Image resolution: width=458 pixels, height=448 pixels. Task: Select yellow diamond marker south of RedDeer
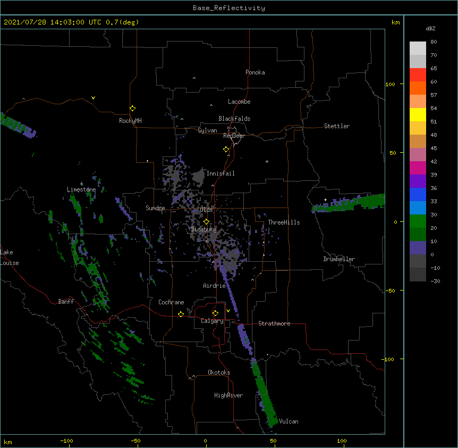tap(226, 150)
